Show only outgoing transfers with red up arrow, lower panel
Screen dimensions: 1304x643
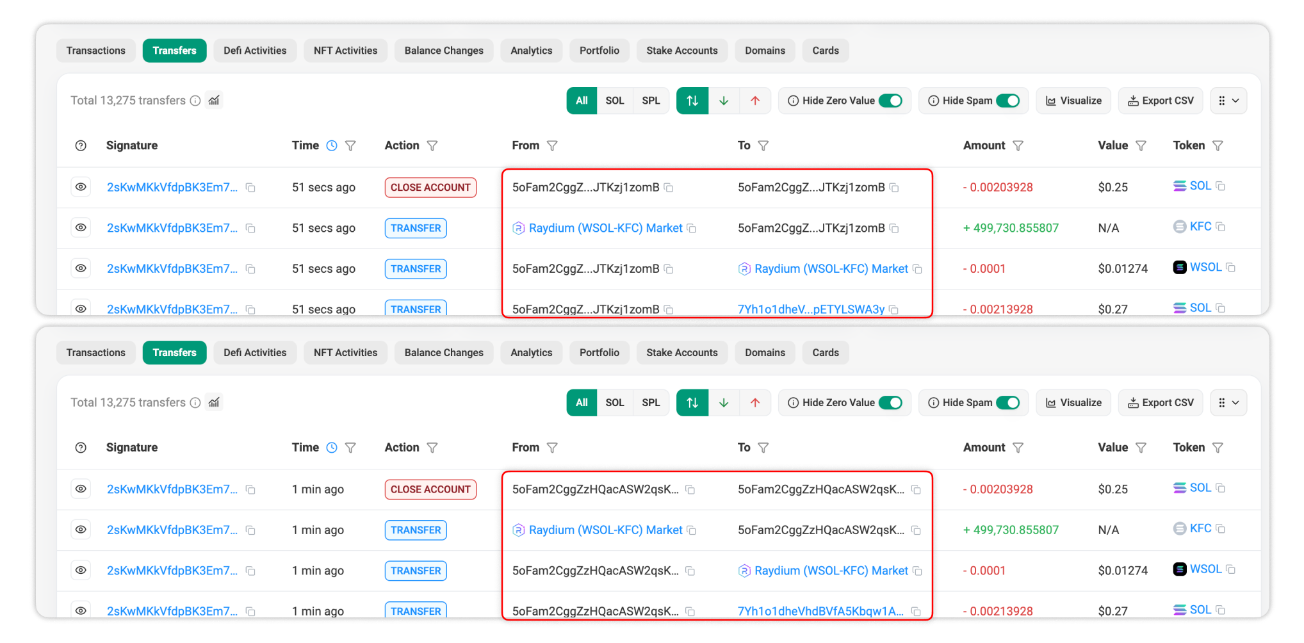[755, 403]
